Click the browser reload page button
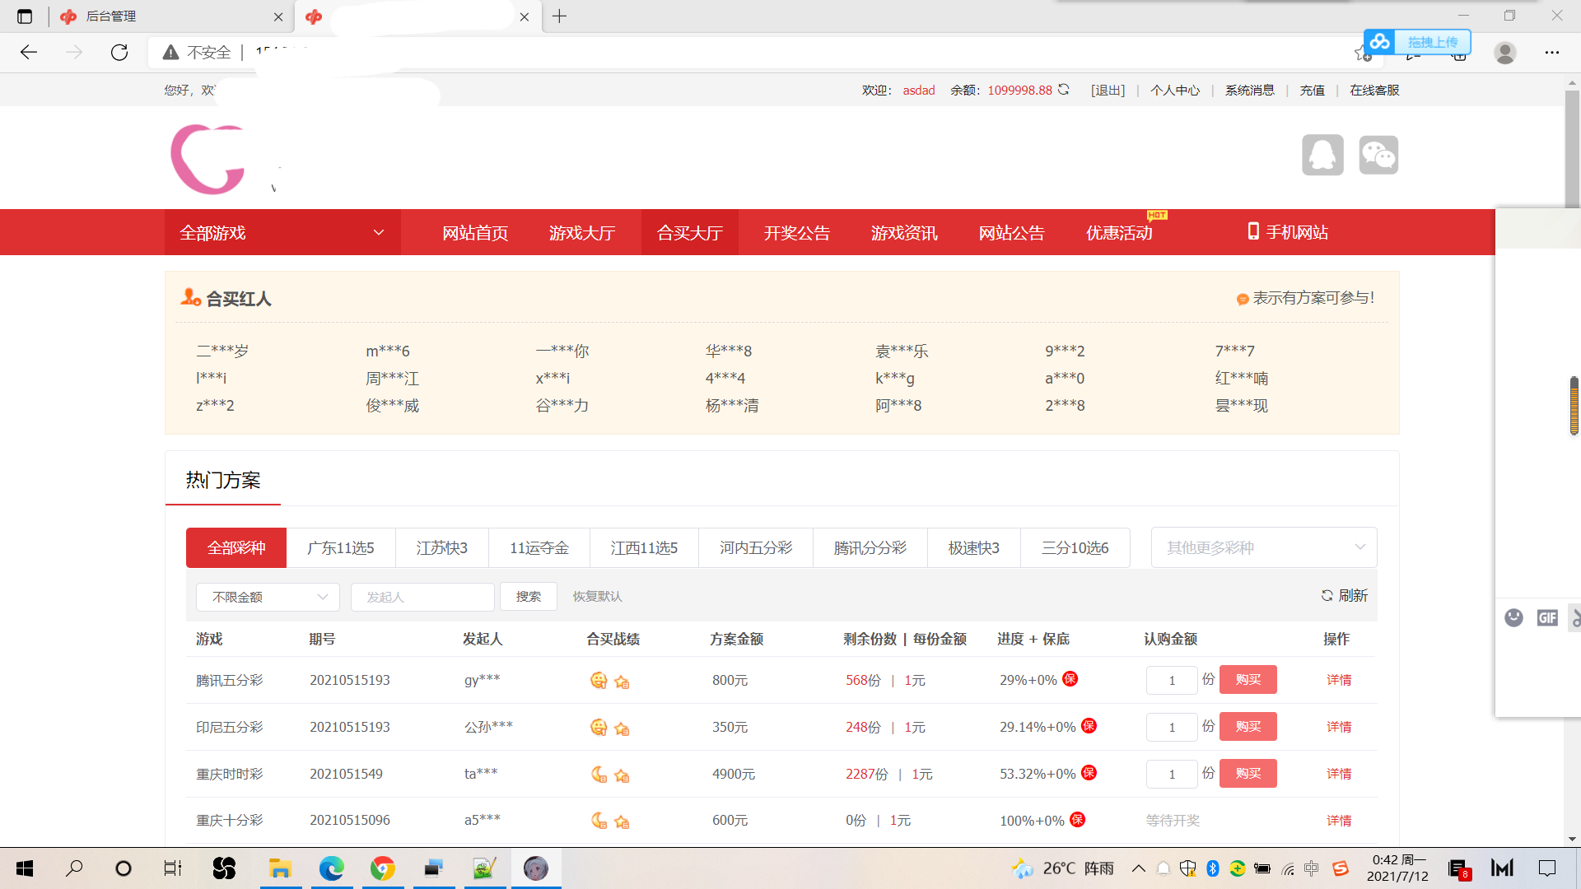Image resolution: width=1581 pixels, height=889 pixels. [x=119, y=53]
